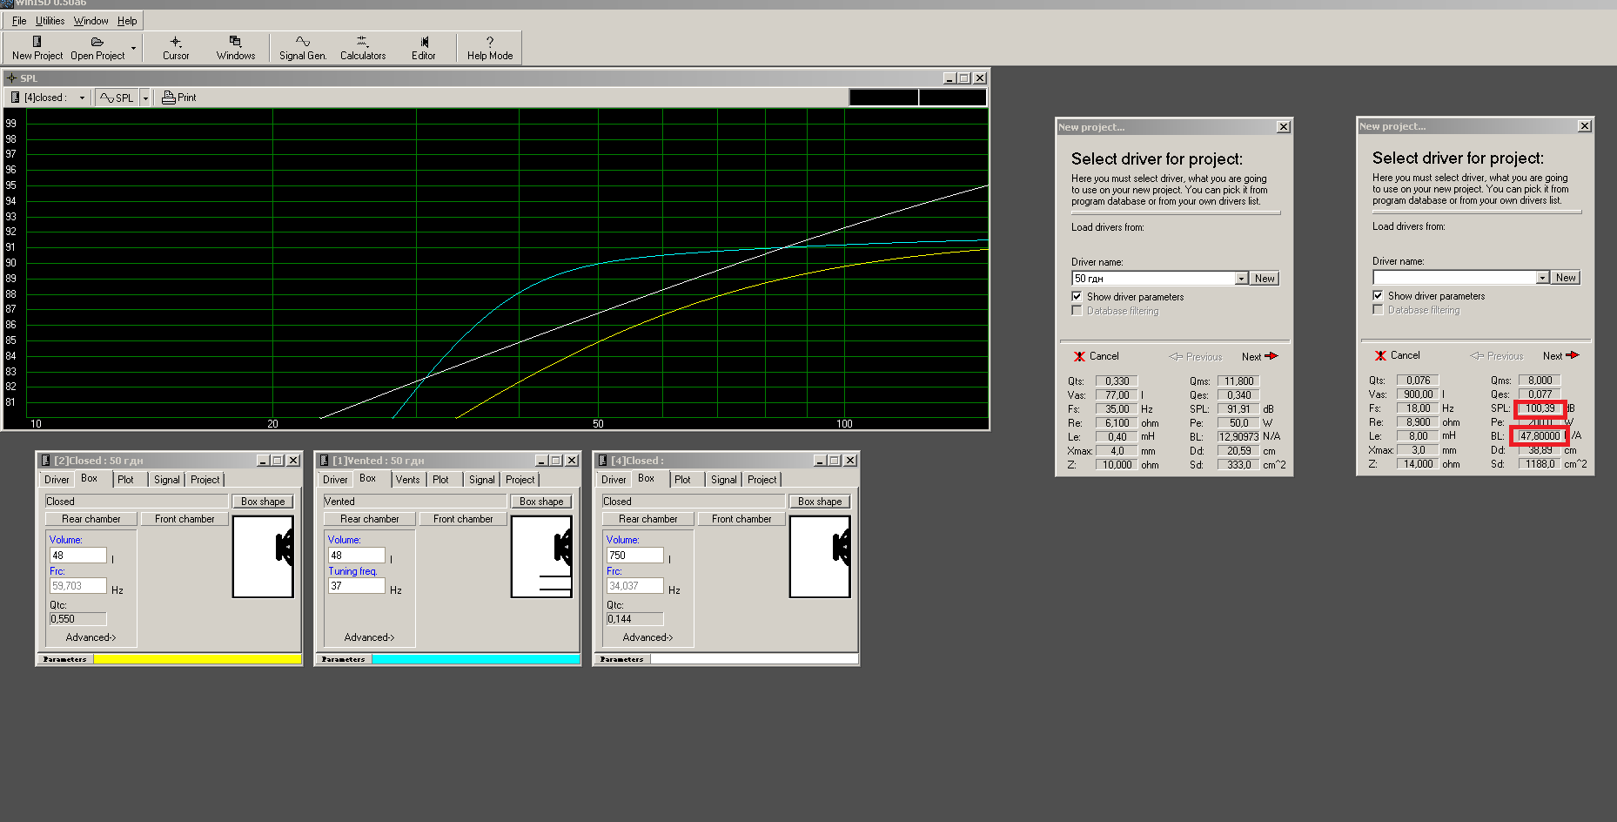Viewport: 1617px width, 822px height.
Task: Click the New Project toolbar icon
Action: 37,42
